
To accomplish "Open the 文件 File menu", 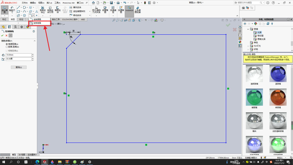I will pos(25,3).
